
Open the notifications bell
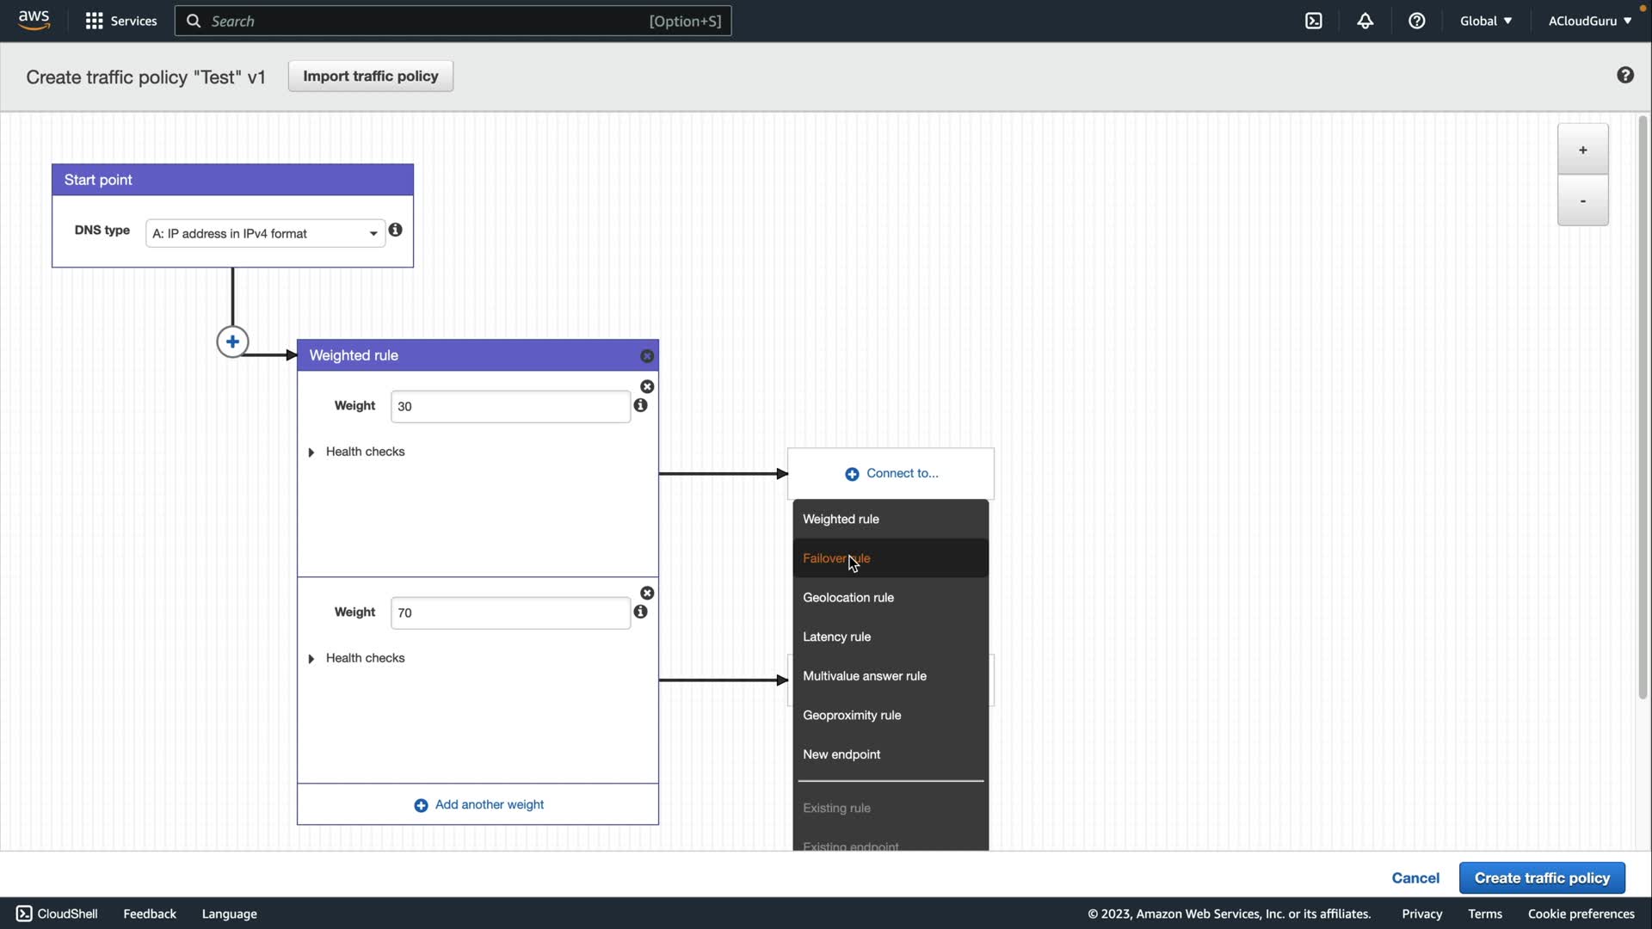(1365, 21)
